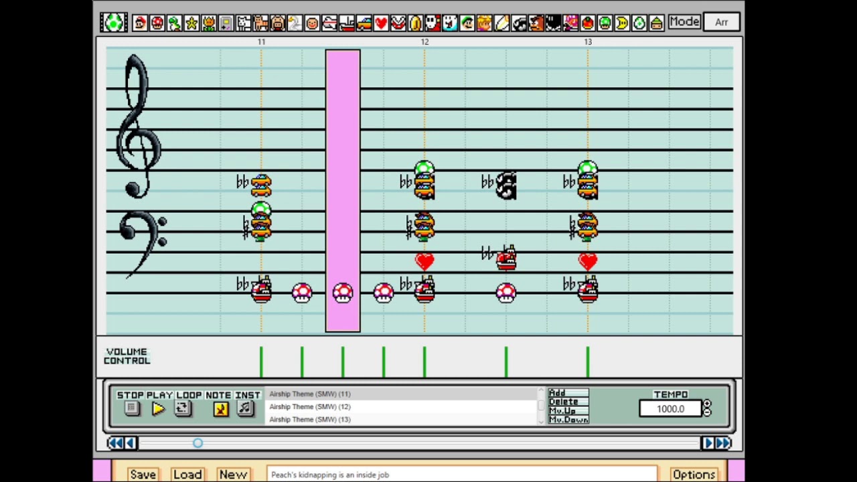Select the Super Mushroom instrument icon

pyautogui.click(x=157, y=23)
